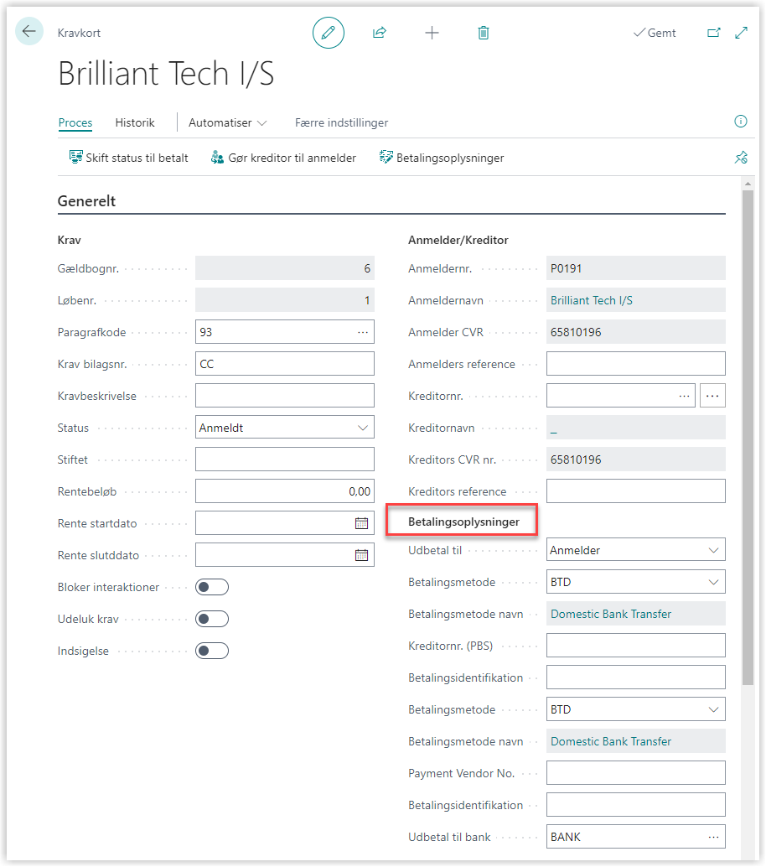Click the Rentebeløb field
Image resolution: width=766 pixels, height=867 pixels.
point(285,491)
